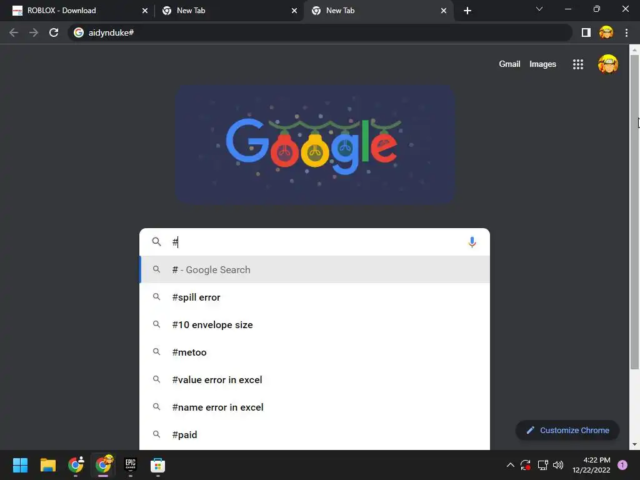Click the Google search input field

click(315, 242)
